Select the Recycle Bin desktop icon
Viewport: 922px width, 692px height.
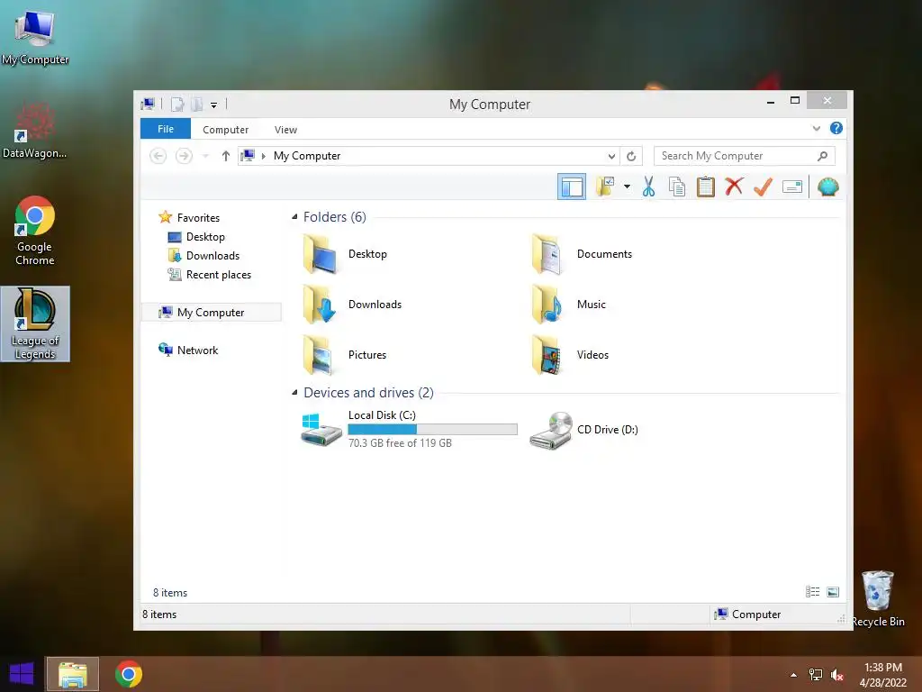point(878,599)
